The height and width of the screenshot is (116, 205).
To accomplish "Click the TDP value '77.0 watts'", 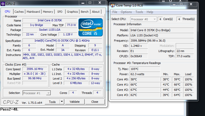I will (185, 56).
